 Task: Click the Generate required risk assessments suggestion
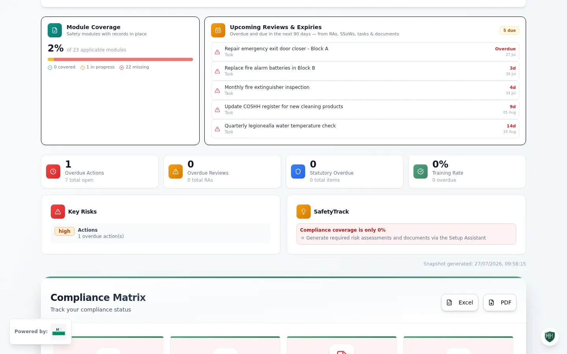(x=396, y=238)
